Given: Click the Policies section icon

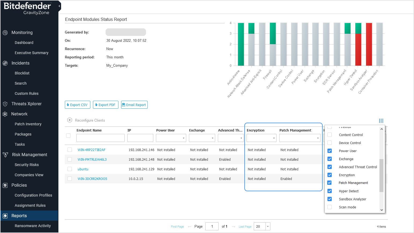Looking at the screenshot, I should pyautogui.click(x=5, y=185).
